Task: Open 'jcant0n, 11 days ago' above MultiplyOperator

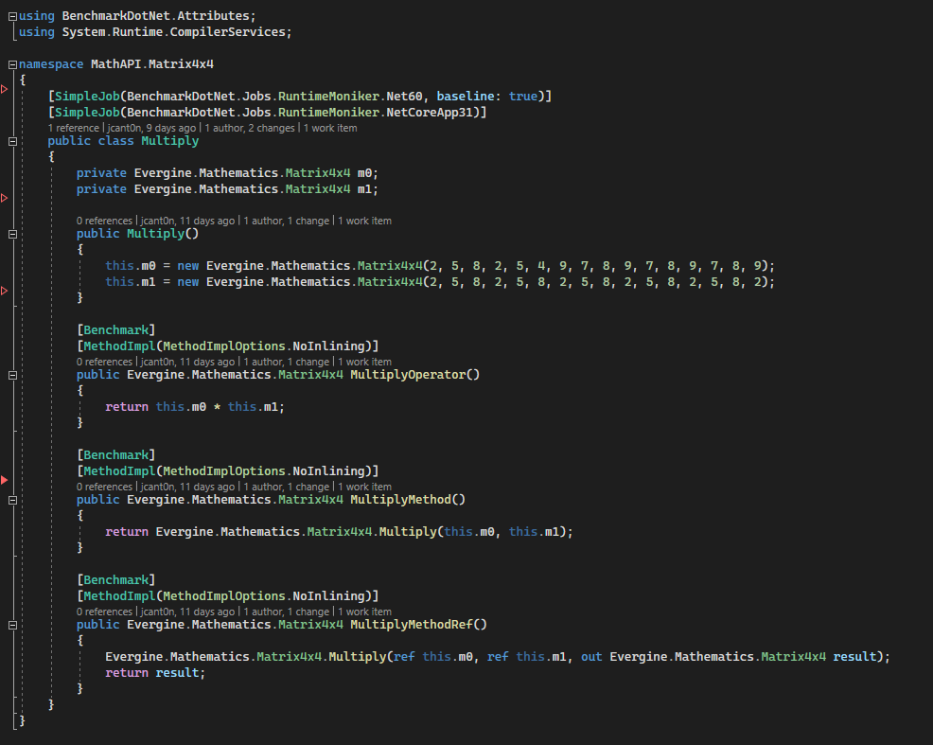Action: [x=187, y=362]
